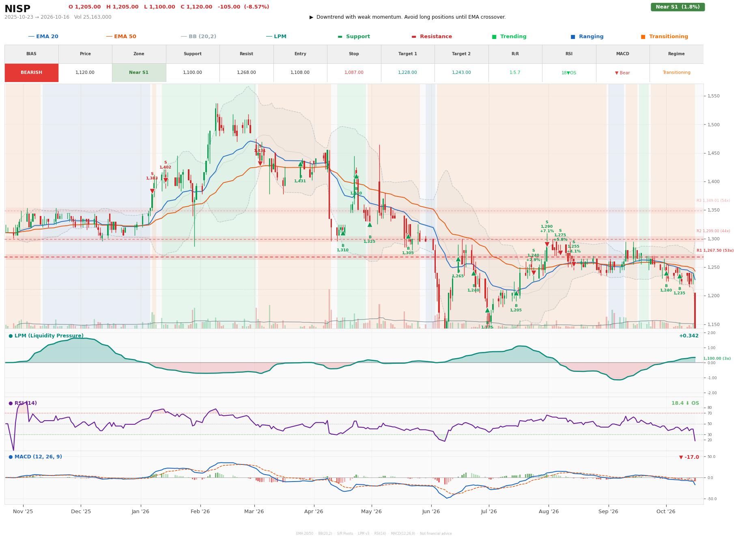Click the red BEARISH bias cell

coord(31,73)
